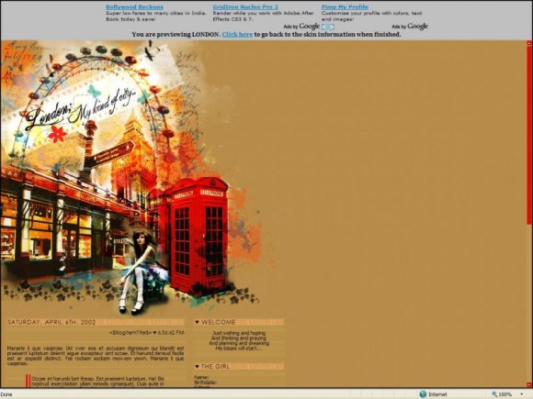
Task: Click the page scrollbar up arrow
Action: [529, 43]
